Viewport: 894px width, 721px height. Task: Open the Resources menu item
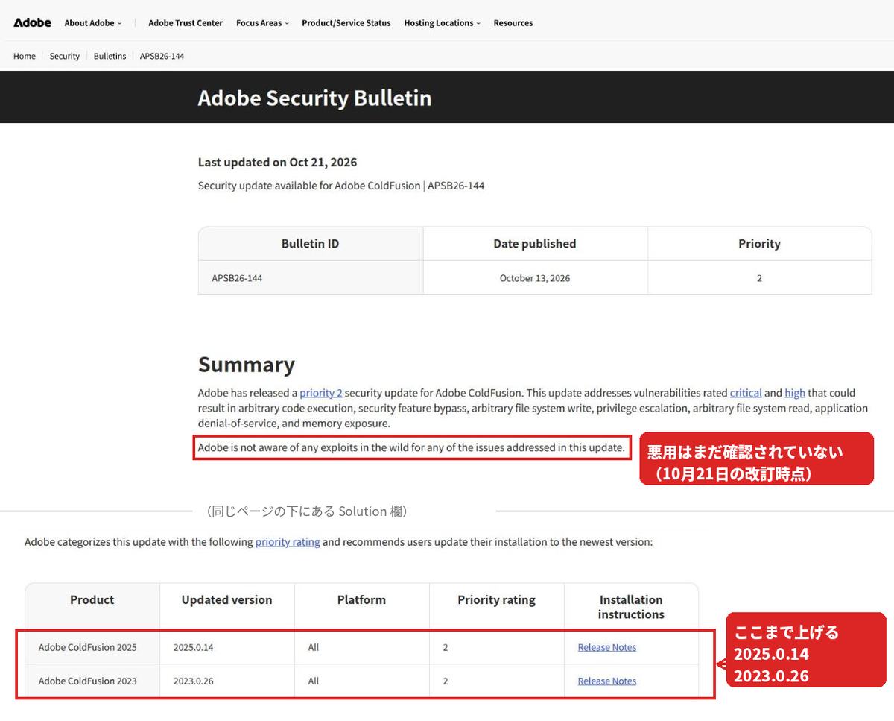point(513,23)
